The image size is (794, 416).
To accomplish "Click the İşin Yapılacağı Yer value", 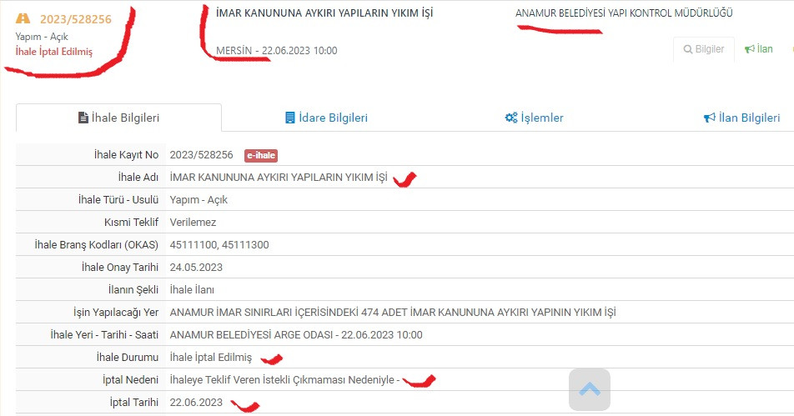I will (393, 313).
